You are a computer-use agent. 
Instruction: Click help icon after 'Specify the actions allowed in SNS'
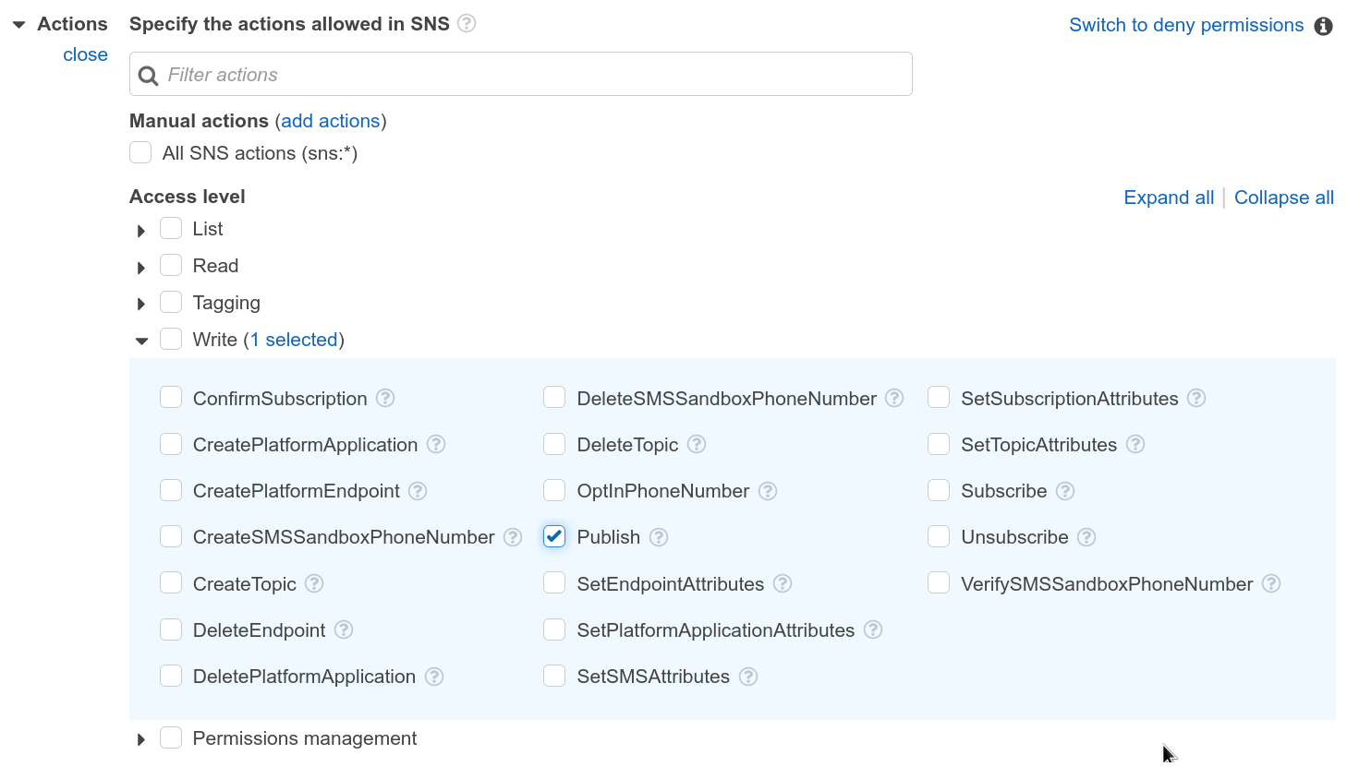tap(467, 23)
